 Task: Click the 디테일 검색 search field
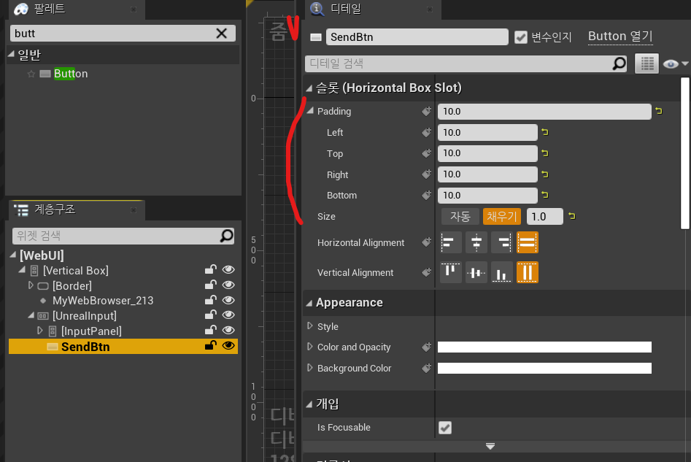tap(460, 63)
